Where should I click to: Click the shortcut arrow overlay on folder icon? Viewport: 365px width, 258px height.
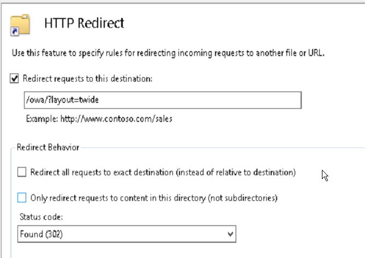[14, 32]
